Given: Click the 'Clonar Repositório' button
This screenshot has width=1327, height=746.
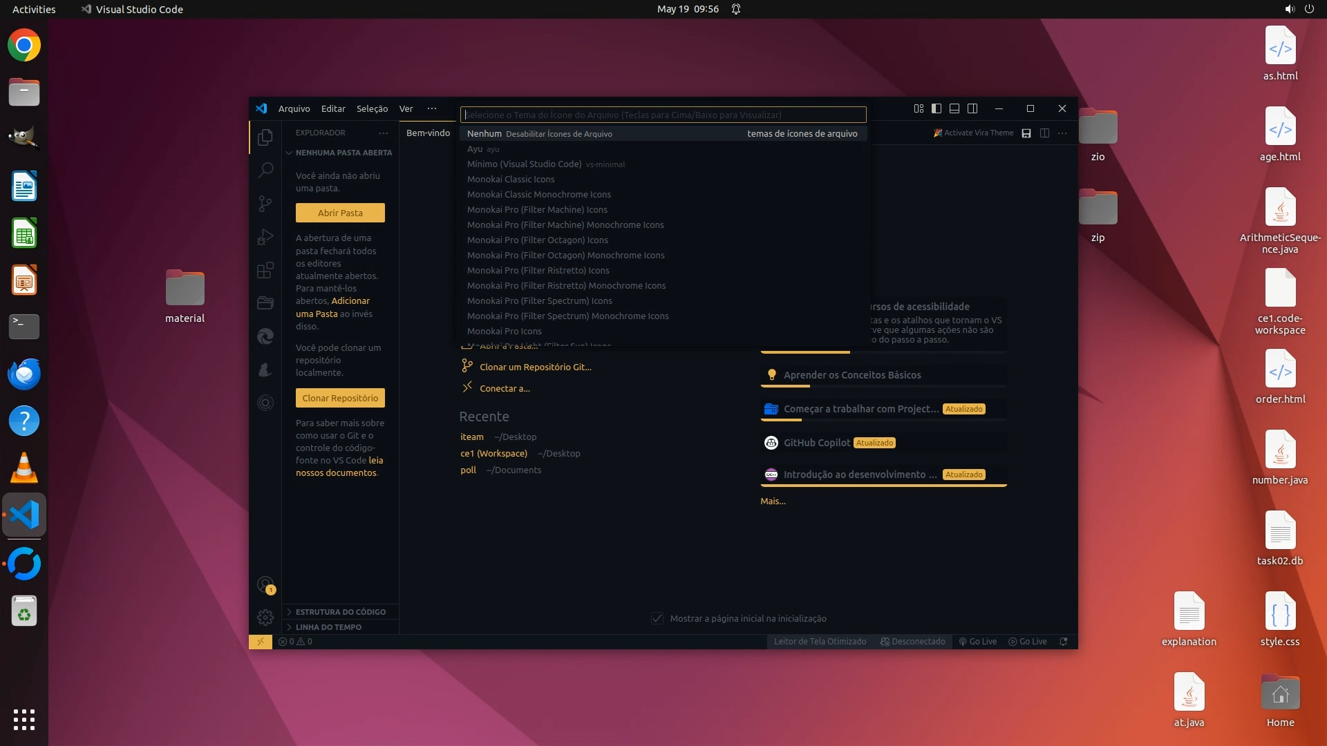Looking at the screenshot, I should click(x=340, y=398).
